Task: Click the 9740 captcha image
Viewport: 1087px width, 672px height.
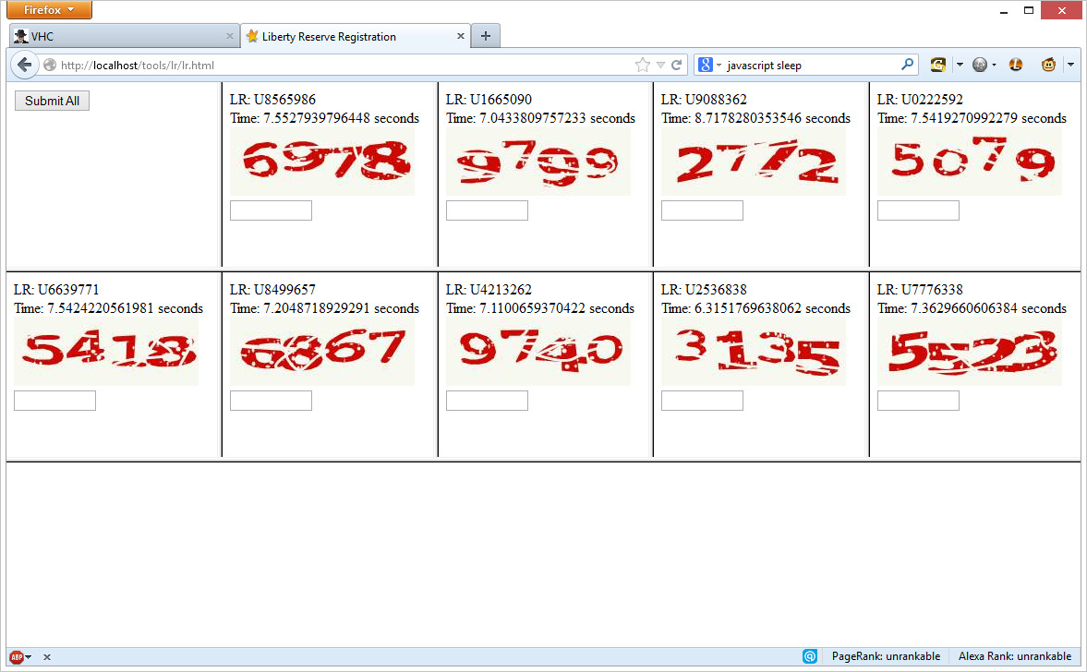Action: (537, 352)
